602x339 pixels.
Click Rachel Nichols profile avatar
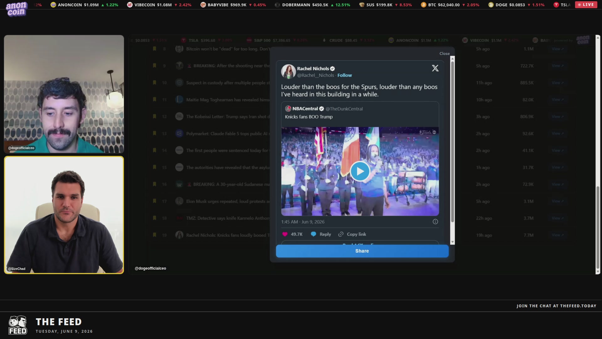click(288, 72)
